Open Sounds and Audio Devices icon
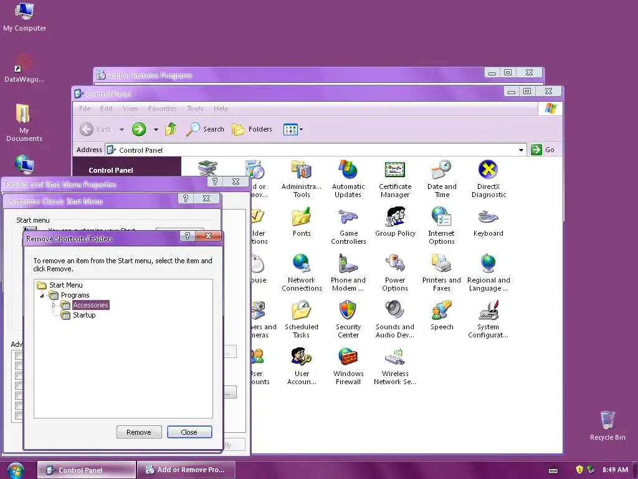 click(395, 320)
